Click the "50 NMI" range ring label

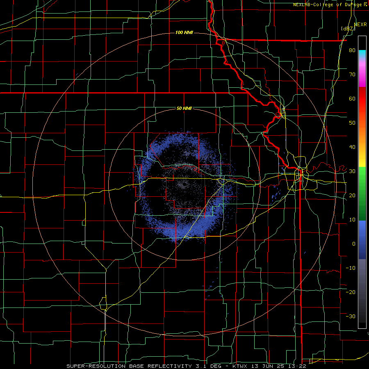click(184, 108)
